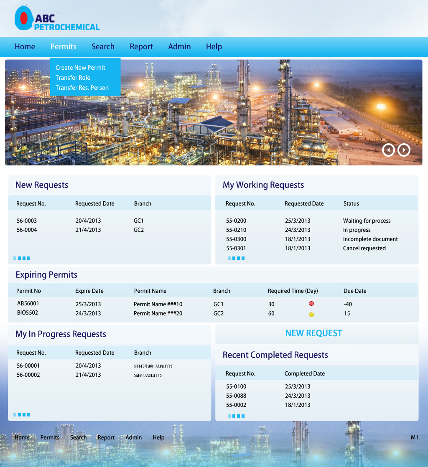The height and width of the screenshot is (467, 428).
Task: Open request 56-0003 in New Requests
Action: pos(27,221)
